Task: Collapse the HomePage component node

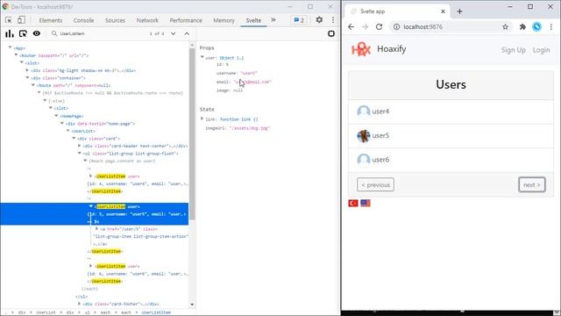Action: point(56,116)
